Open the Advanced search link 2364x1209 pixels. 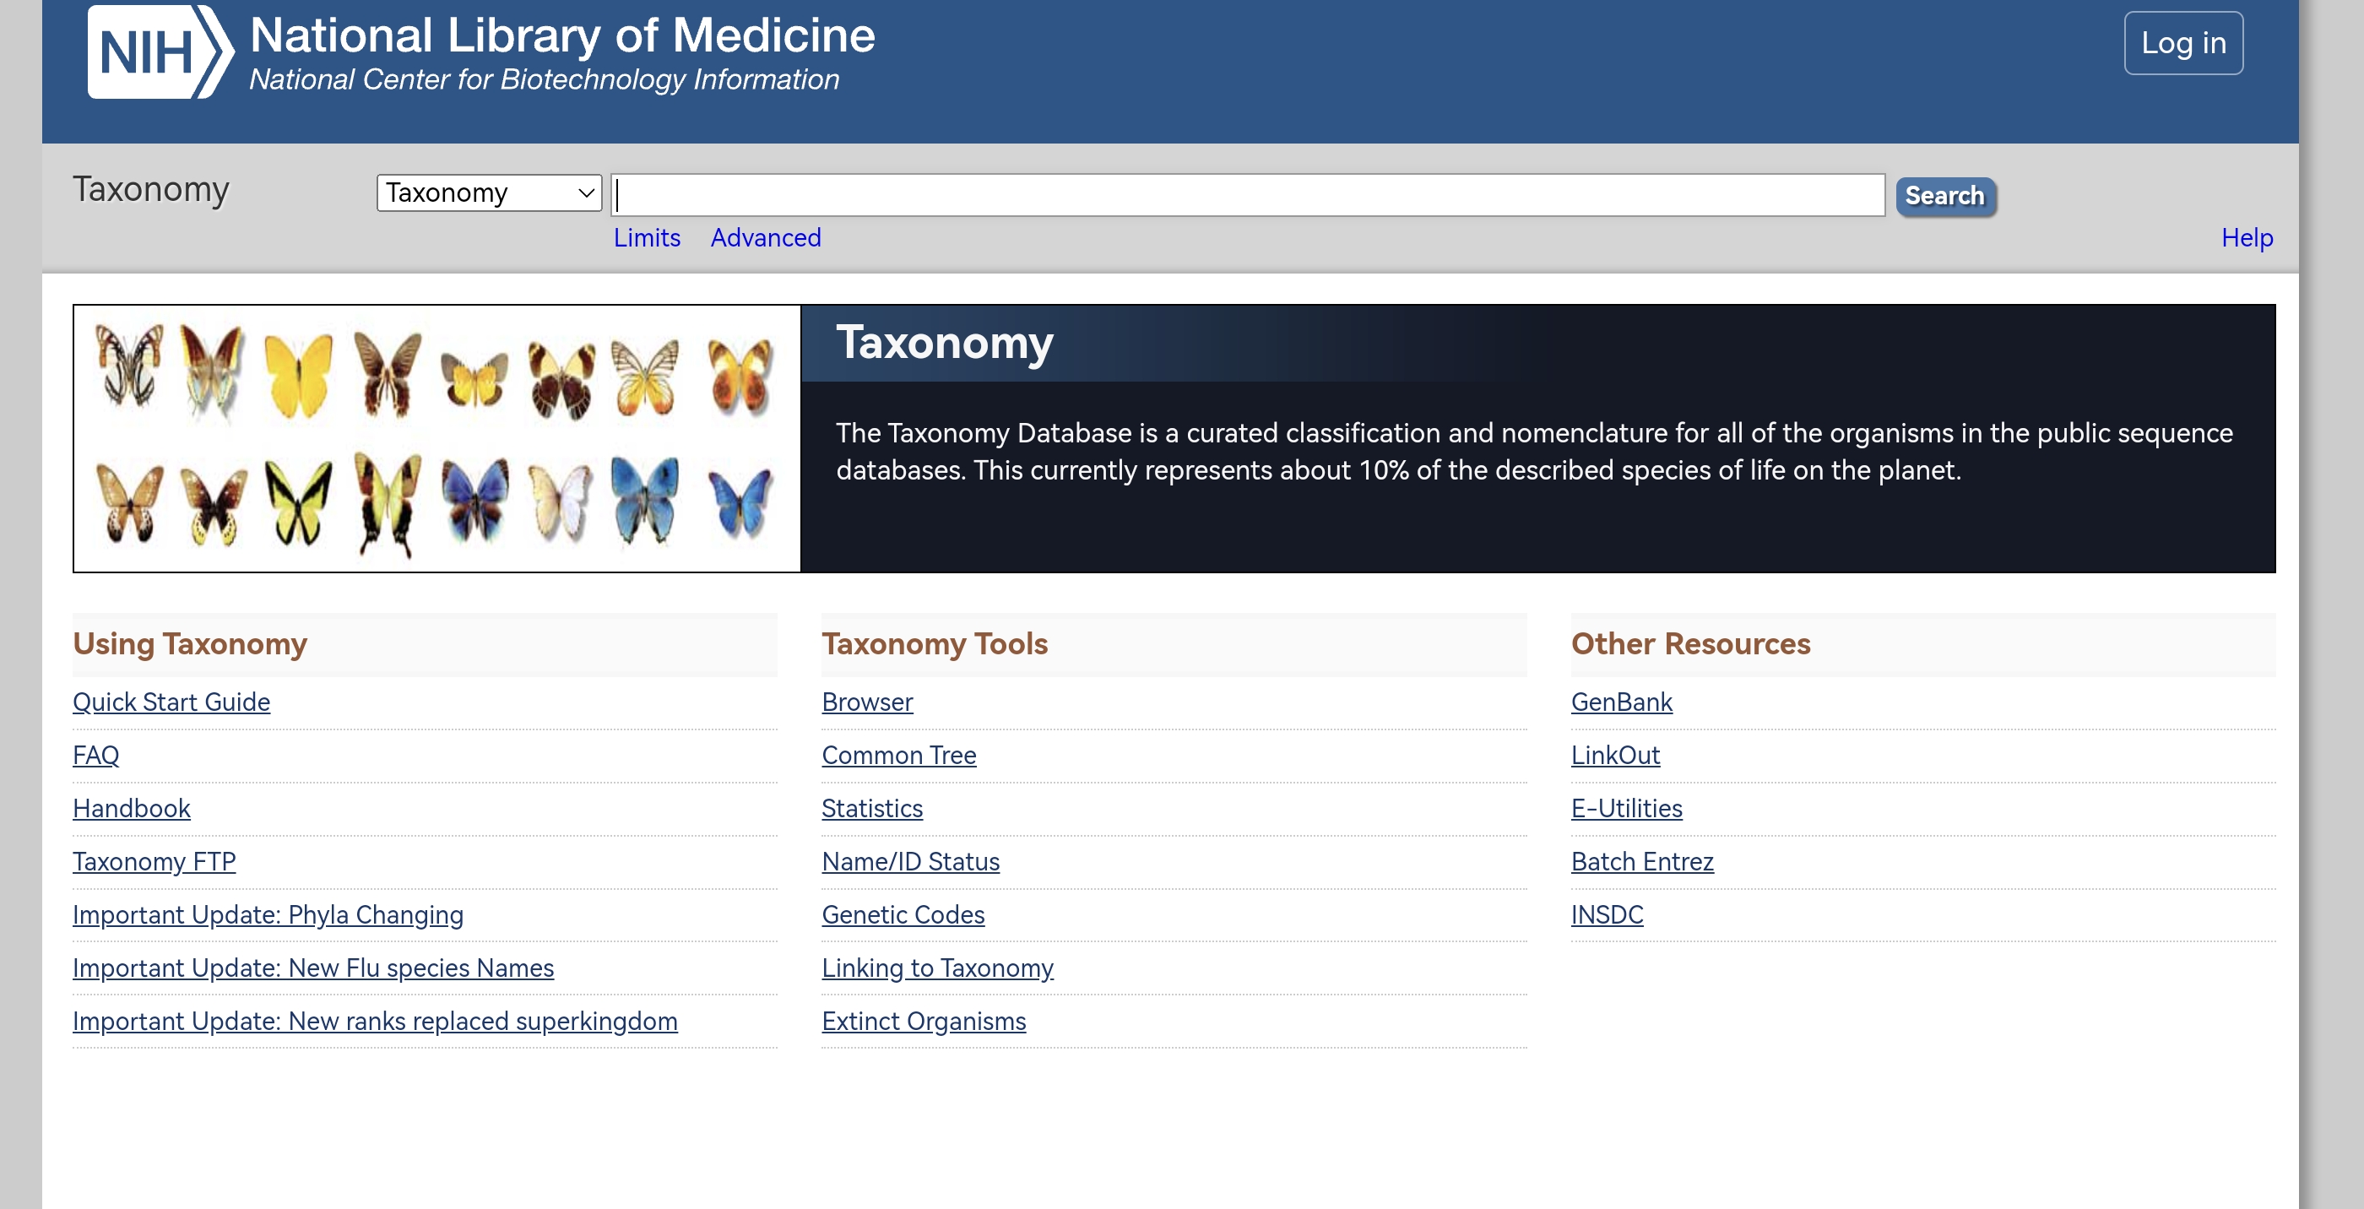766,238
